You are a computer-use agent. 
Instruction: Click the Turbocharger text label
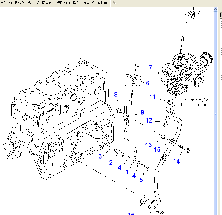click(194, 105)
